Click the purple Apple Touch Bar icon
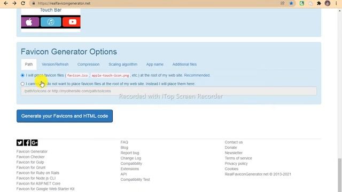342x192 pixels. click(30, 22)
